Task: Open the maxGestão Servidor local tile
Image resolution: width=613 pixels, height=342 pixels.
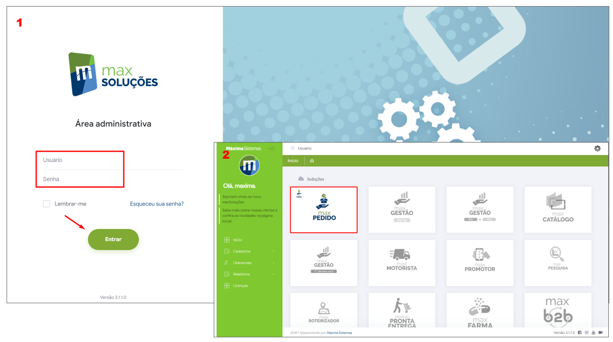Action: [324, 262]
